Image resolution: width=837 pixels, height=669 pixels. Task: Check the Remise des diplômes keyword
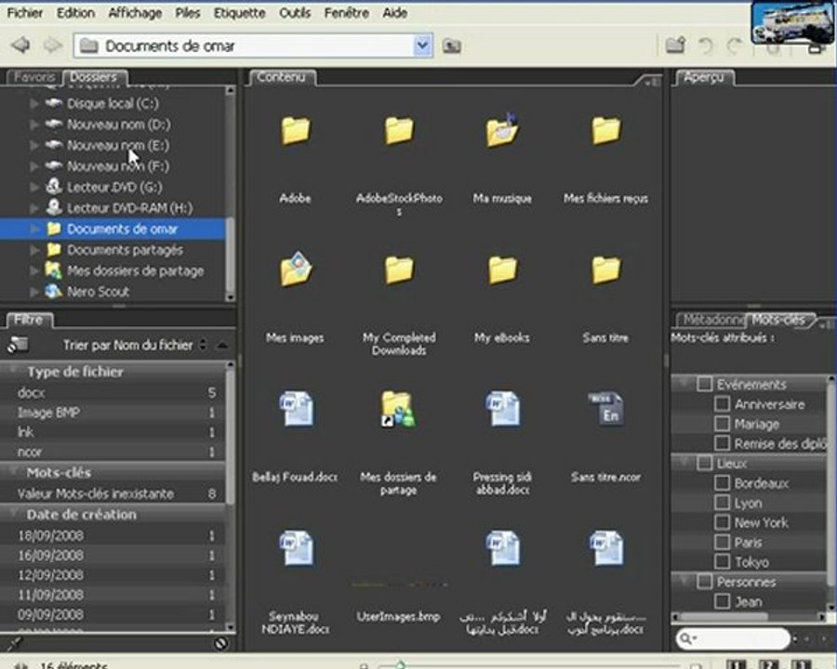point(723,443)
